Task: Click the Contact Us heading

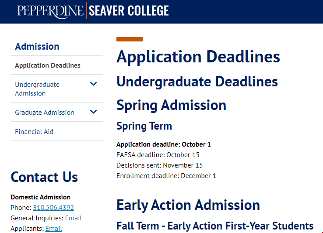Action: pyautogui.click(x=44, y=177)
